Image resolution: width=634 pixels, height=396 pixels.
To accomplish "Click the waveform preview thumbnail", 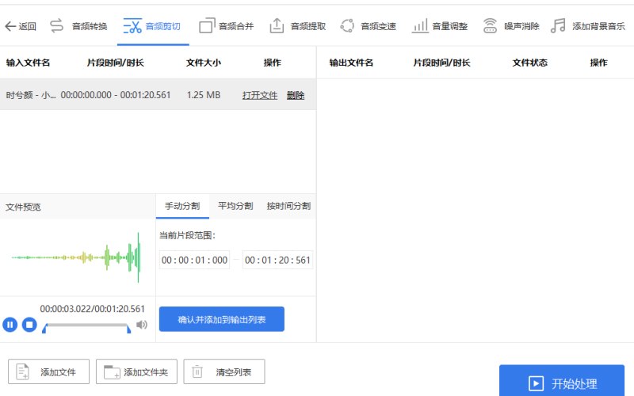I will pos(76,257).
